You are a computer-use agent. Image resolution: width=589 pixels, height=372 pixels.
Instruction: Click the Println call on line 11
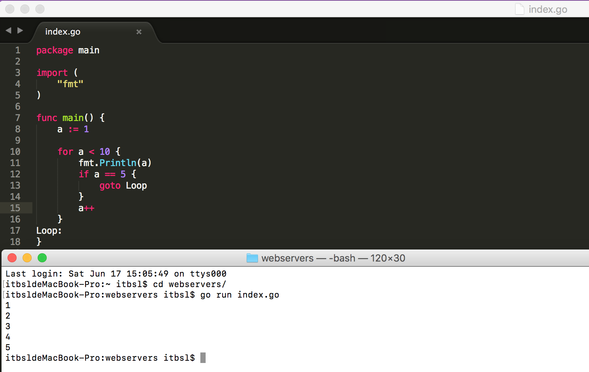117,163
